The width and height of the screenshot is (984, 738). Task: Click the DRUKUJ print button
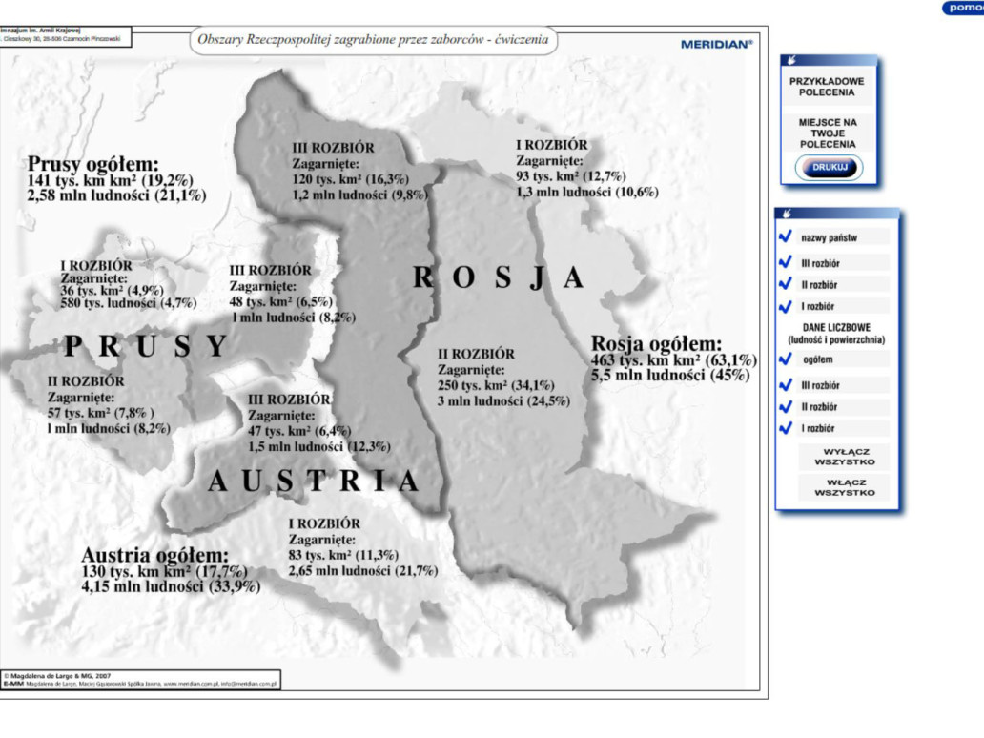[829, 168]
